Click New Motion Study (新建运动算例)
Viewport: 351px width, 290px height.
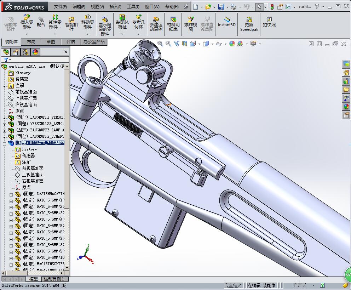coord(156,24)
